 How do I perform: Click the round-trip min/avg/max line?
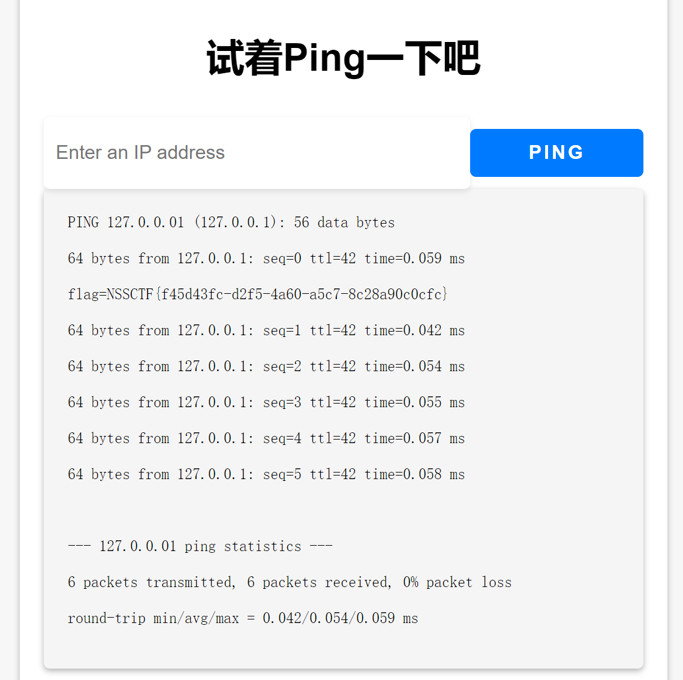[243, 618]
